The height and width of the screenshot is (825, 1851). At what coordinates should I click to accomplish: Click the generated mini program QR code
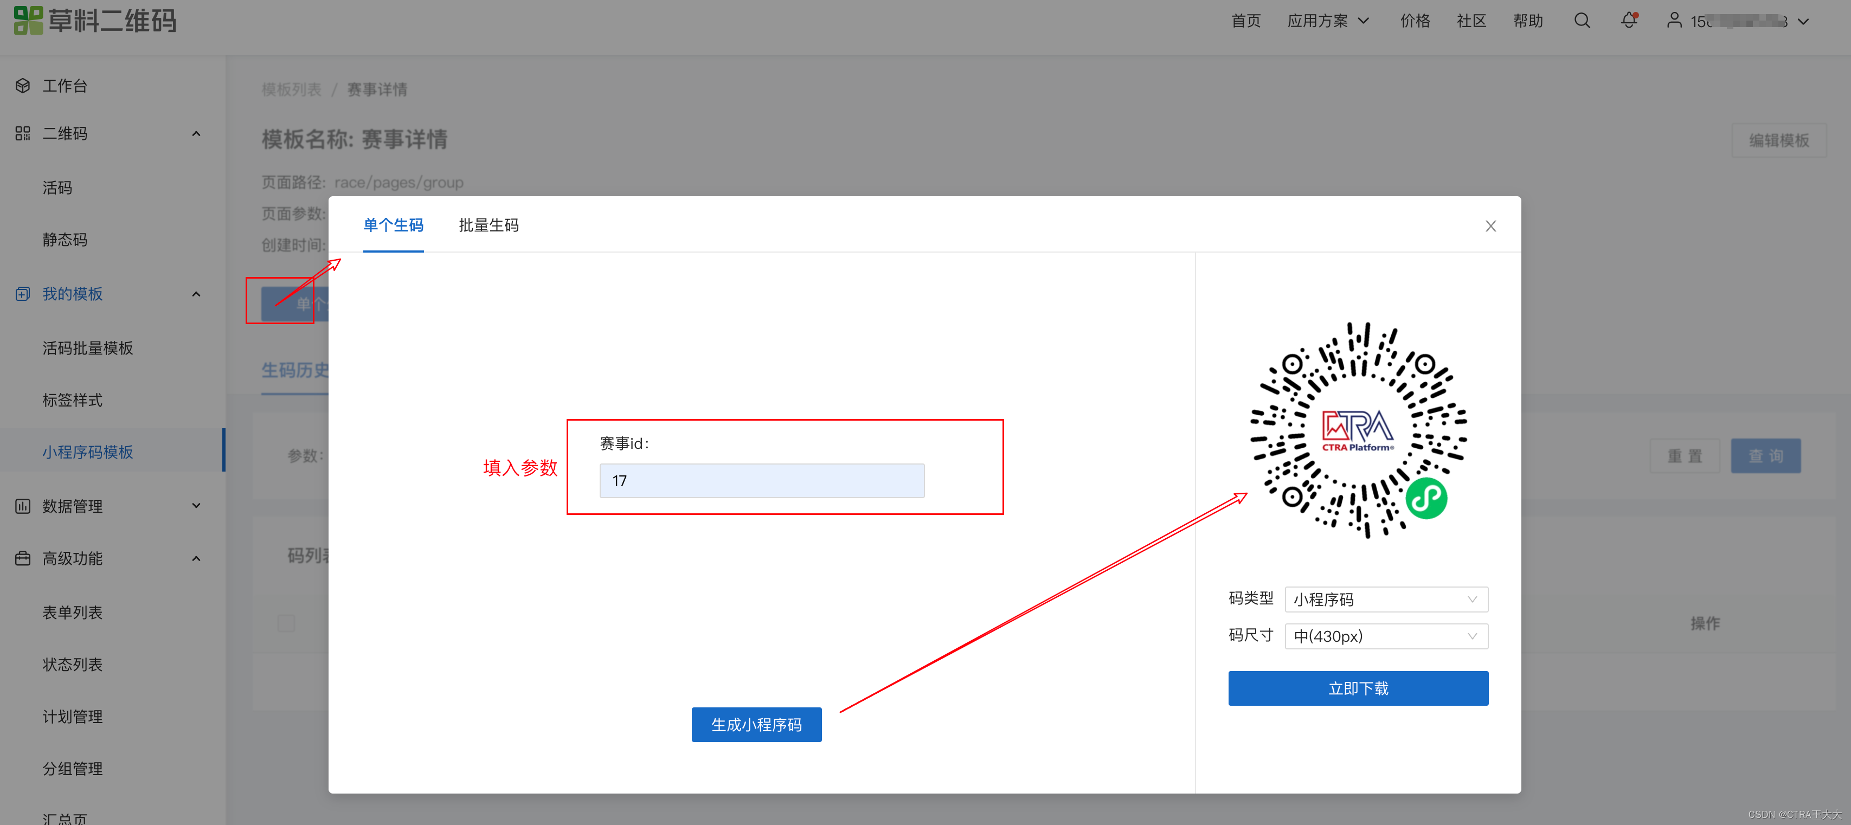coord(1358,430)
